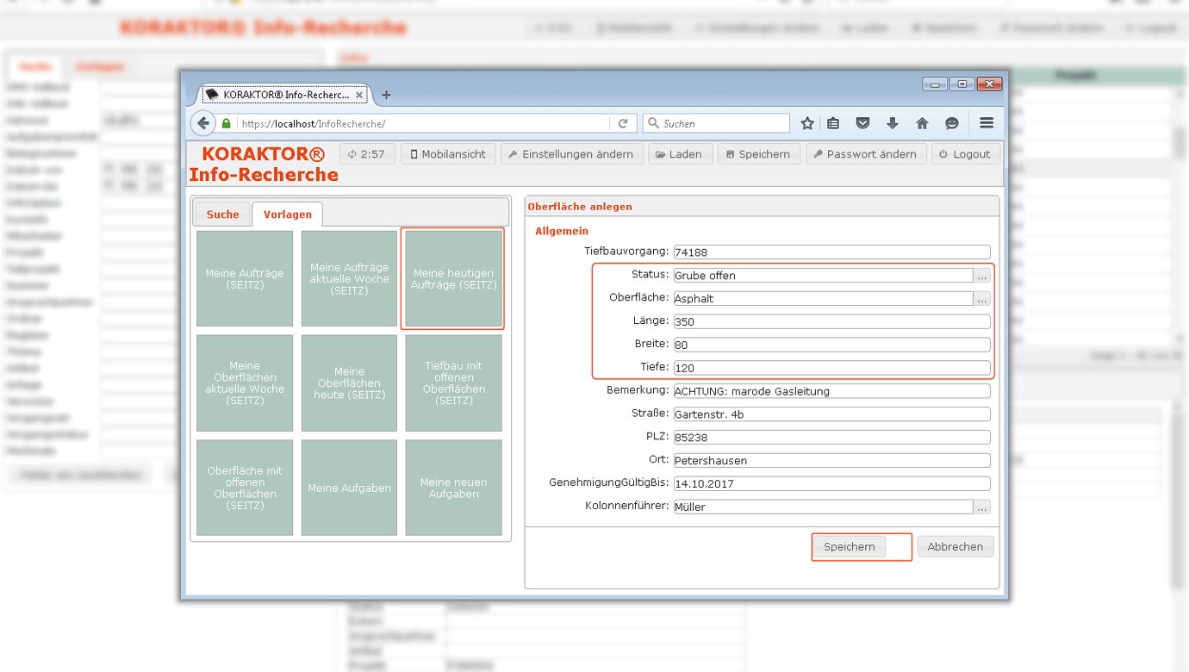The image size is (1189, 672).
Task: Open the downloads arrow icon
Action: coord(893,123)
